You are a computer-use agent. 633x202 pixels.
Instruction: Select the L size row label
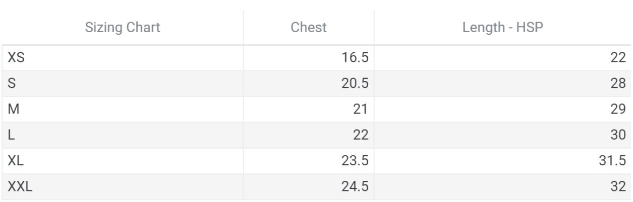click(x=11, y=135)
